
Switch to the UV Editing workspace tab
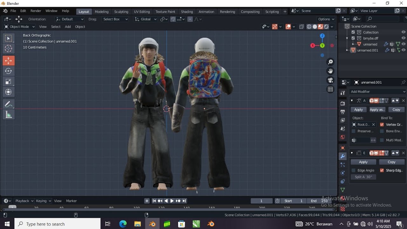[x=142, y=11]
